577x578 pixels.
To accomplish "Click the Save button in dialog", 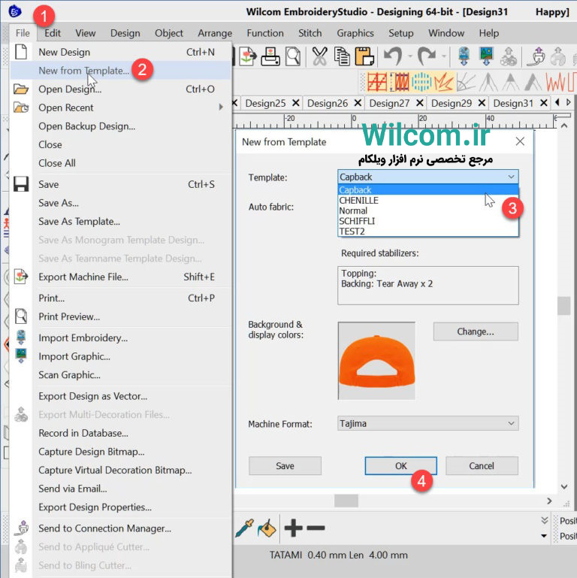I will coord(285,465).
